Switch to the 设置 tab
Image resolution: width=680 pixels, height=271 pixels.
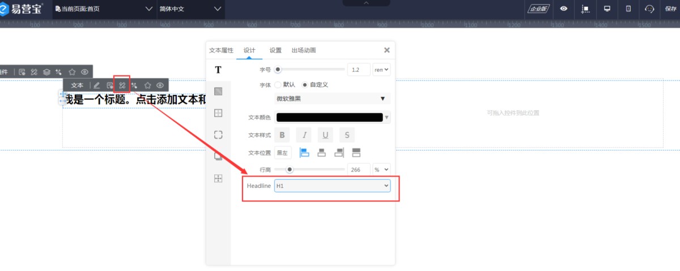pyautogui.click(x=275, y=50)
